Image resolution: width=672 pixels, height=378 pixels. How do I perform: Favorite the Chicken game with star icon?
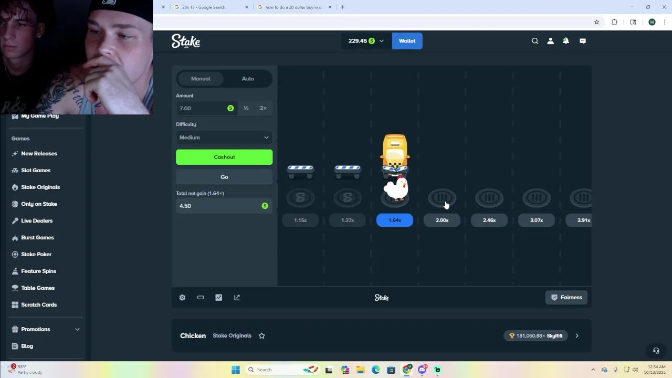pos(262,336)
